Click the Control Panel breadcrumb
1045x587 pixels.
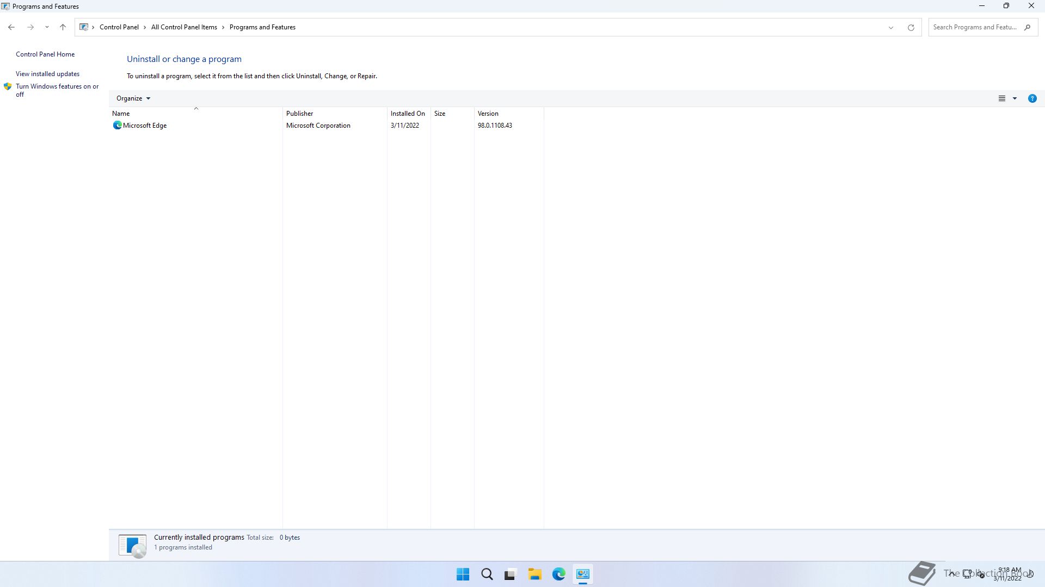coord(119,27)
